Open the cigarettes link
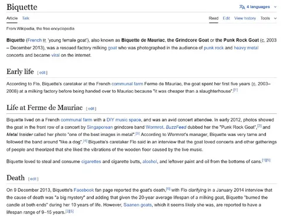 (x=91, y=161)
